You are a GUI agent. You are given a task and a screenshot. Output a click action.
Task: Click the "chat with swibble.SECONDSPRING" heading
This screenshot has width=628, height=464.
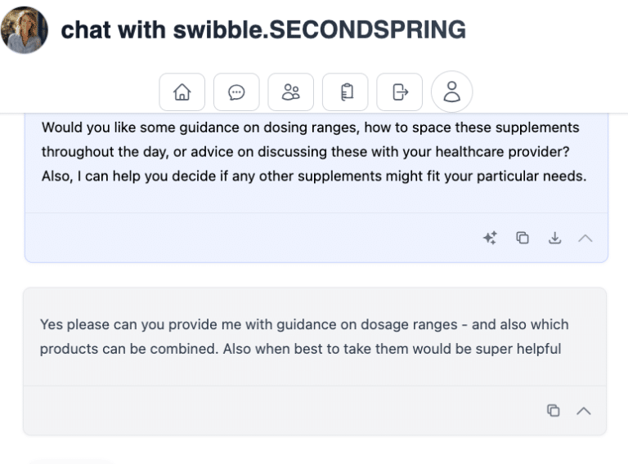[263, 30]
